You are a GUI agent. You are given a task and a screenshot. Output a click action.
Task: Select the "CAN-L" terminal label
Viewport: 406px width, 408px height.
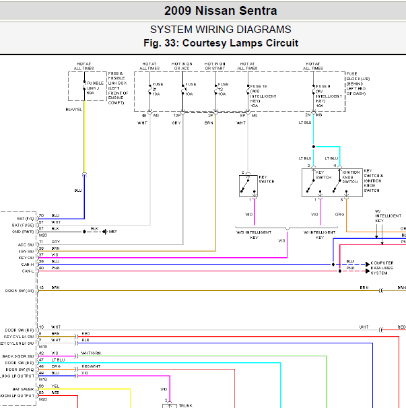[x=28, y=271]
